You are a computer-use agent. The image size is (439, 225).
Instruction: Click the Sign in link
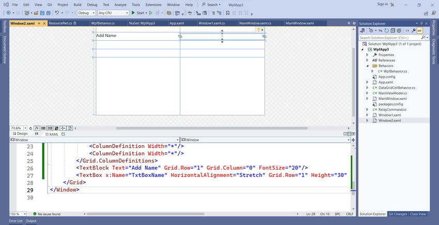coord(382,4)
